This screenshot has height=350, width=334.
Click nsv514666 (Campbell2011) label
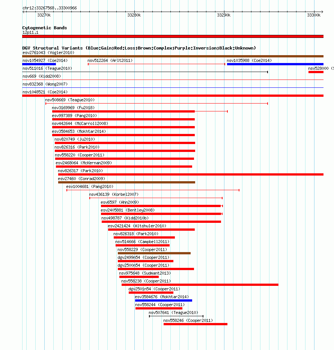tap(142, 242)
